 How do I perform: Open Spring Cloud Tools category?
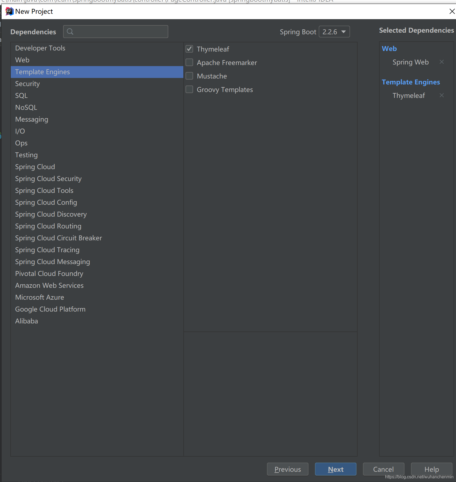coord(97,191)
